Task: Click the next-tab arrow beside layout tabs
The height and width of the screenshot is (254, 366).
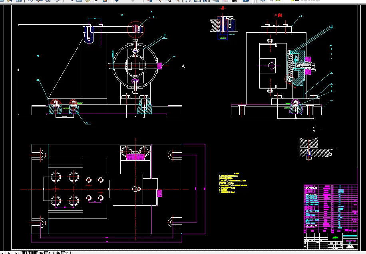Action: point(9,253)
